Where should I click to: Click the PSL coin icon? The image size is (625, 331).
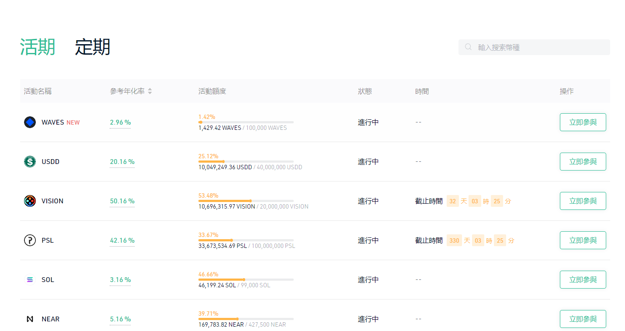coord(30,240)
